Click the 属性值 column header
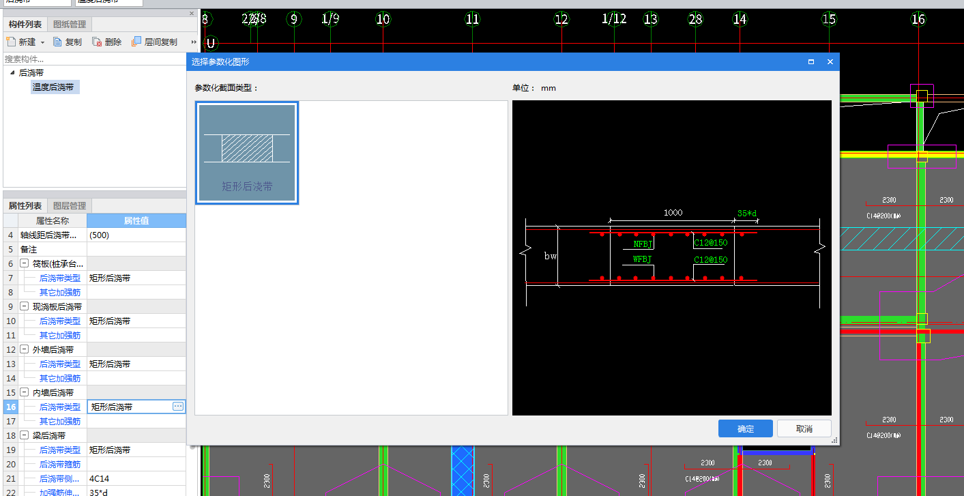The height and width of the screenshot is (496, 964). [x=136, y=220]
